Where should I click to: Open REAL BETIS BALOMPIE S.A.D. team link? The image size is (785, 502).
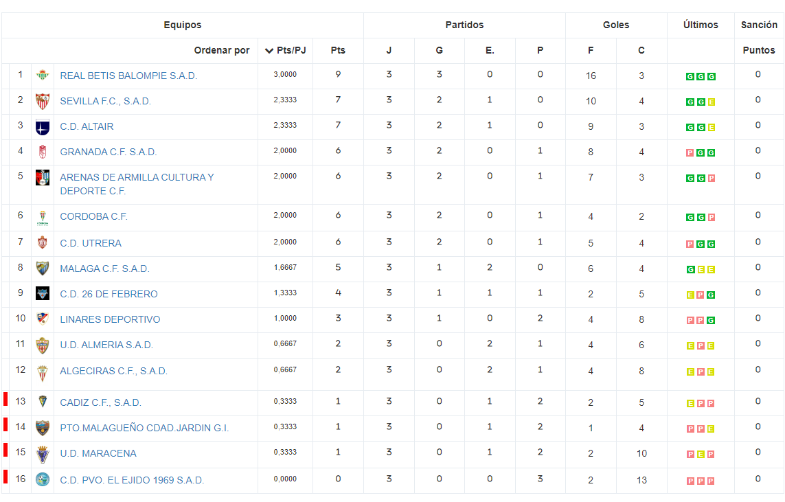point(128,76)
